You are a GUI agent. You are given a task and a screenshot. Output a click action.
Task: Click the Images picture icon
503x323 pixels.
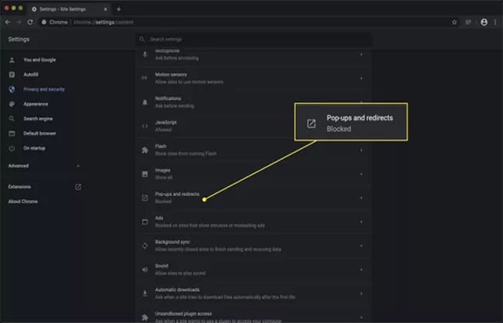click(145, 174)
